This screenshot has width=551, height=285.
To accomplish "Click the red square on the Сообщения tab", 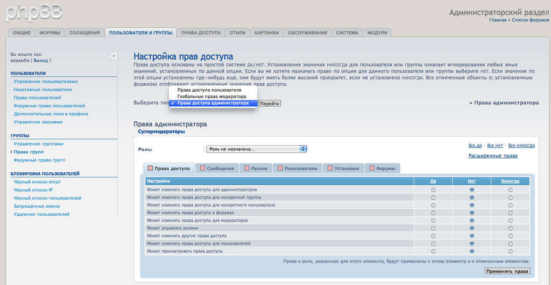I will [x=203, y=168].
